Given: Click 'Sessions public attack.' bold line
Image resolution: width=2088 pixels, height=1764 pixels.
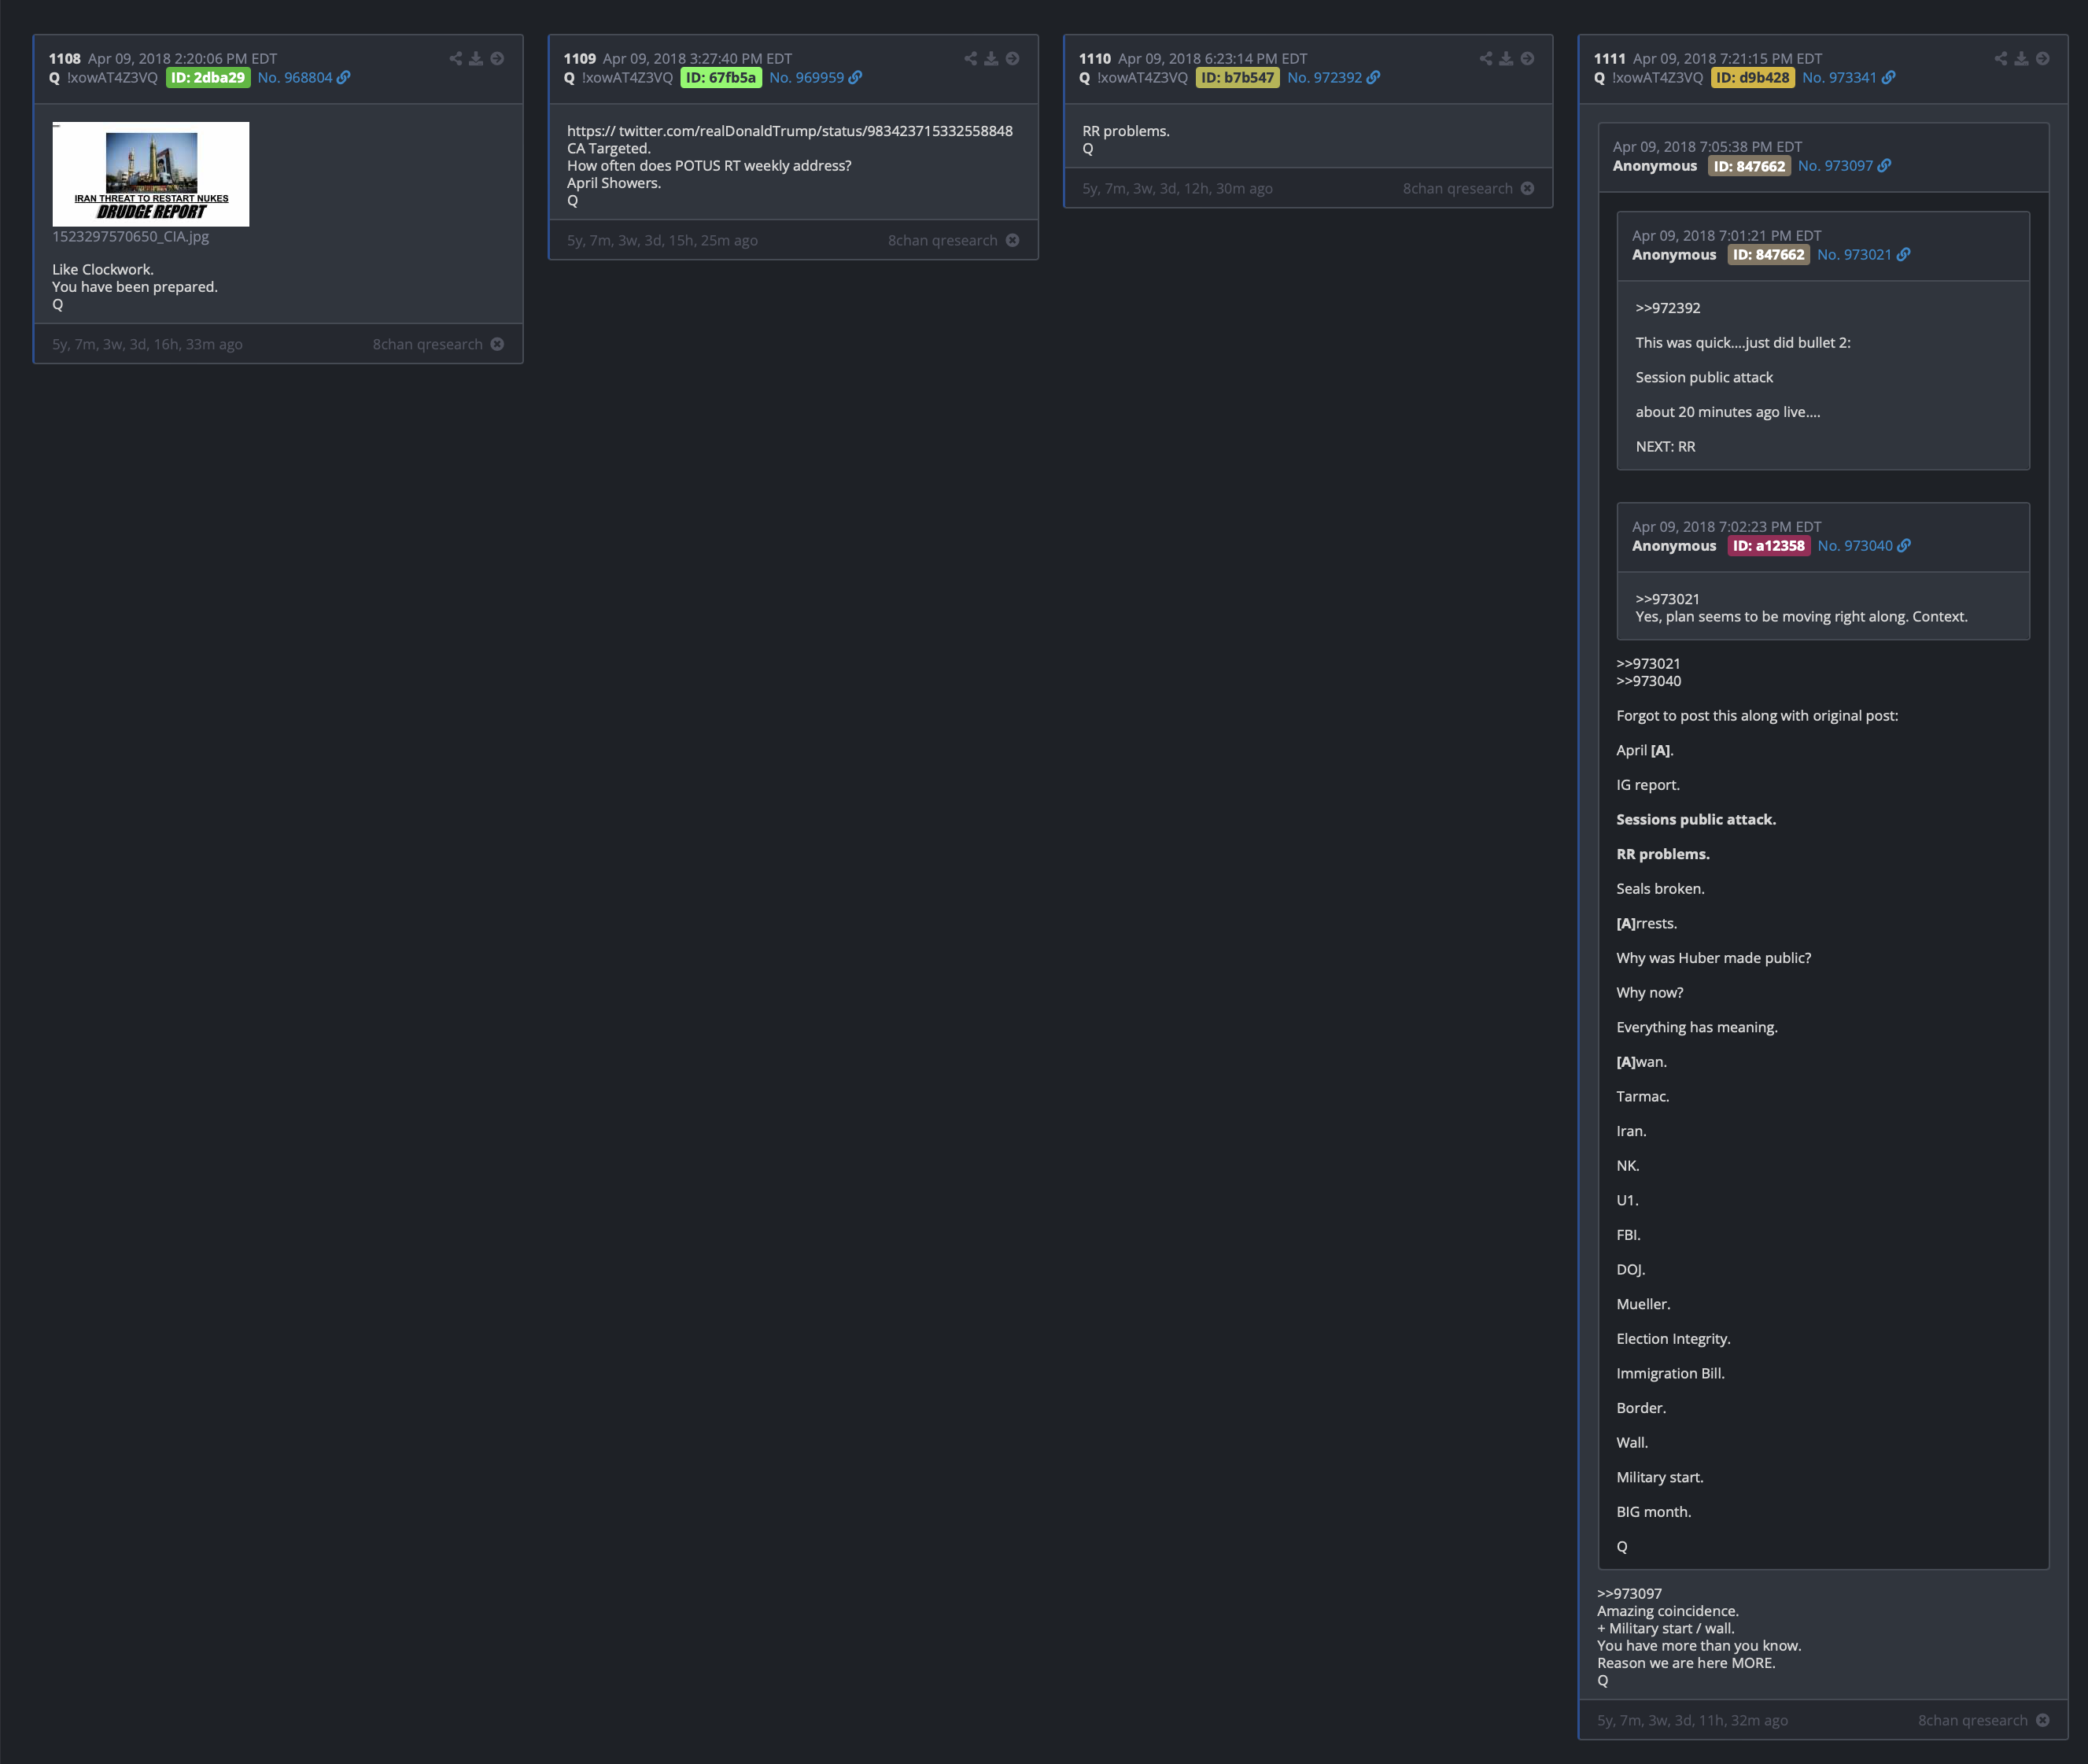Looking at the screenshot, I should pos(1696,819).
